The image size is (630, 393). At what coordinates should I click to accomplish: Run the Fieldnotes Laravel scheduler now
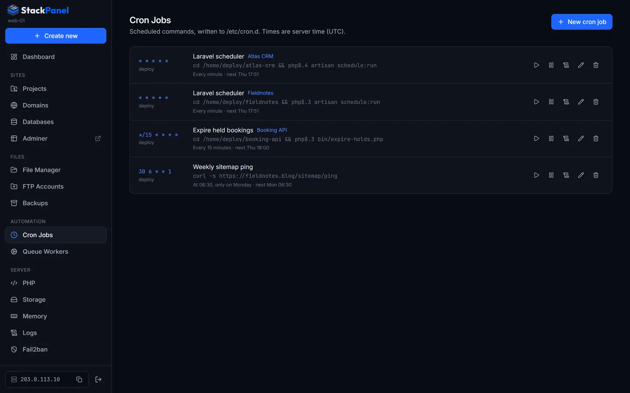pos(536,102)
